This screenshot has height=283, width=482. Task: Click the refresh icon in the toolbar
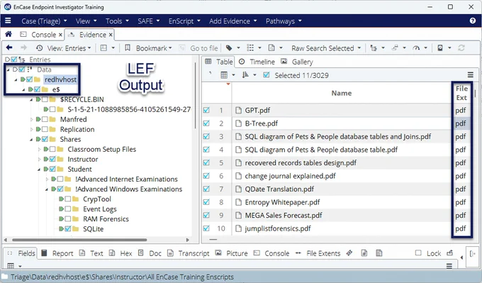pyautogui.click(x=461, y=48)
